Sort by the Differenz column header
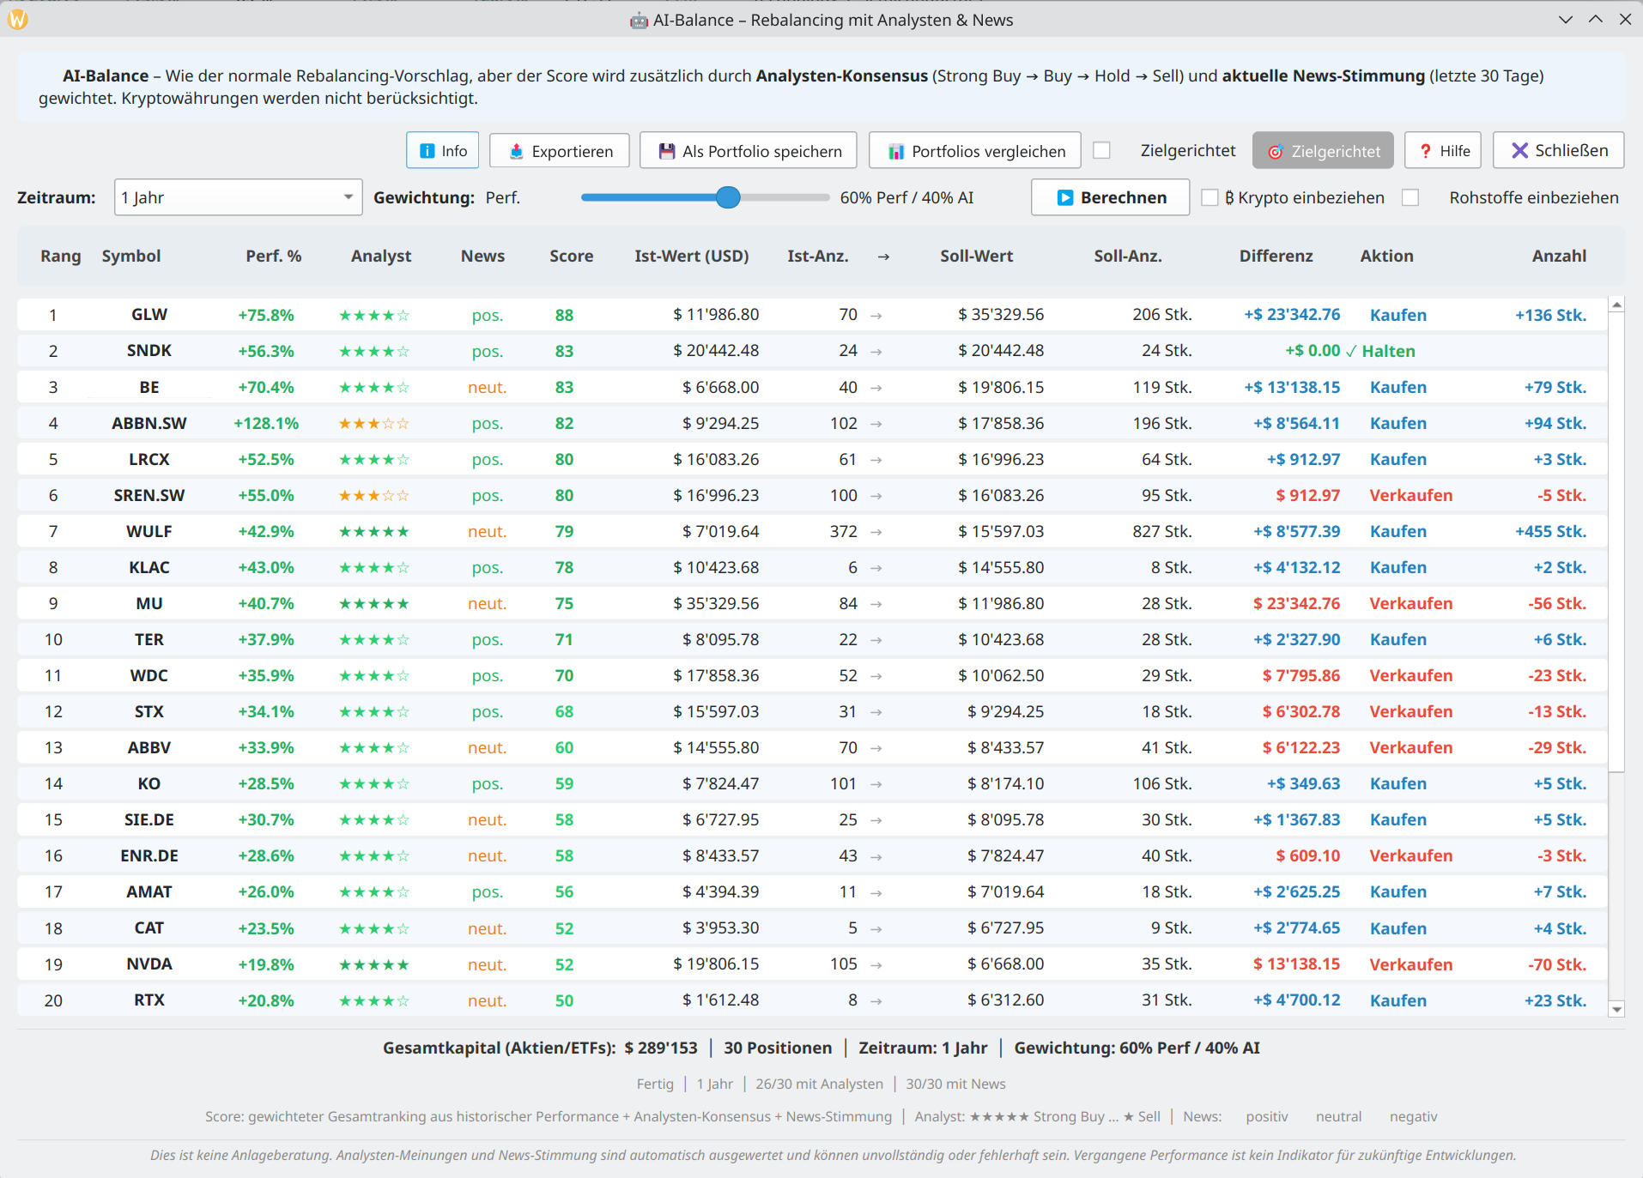This screenshot has height=1178, width=1643. click(x=1276, y=256)
